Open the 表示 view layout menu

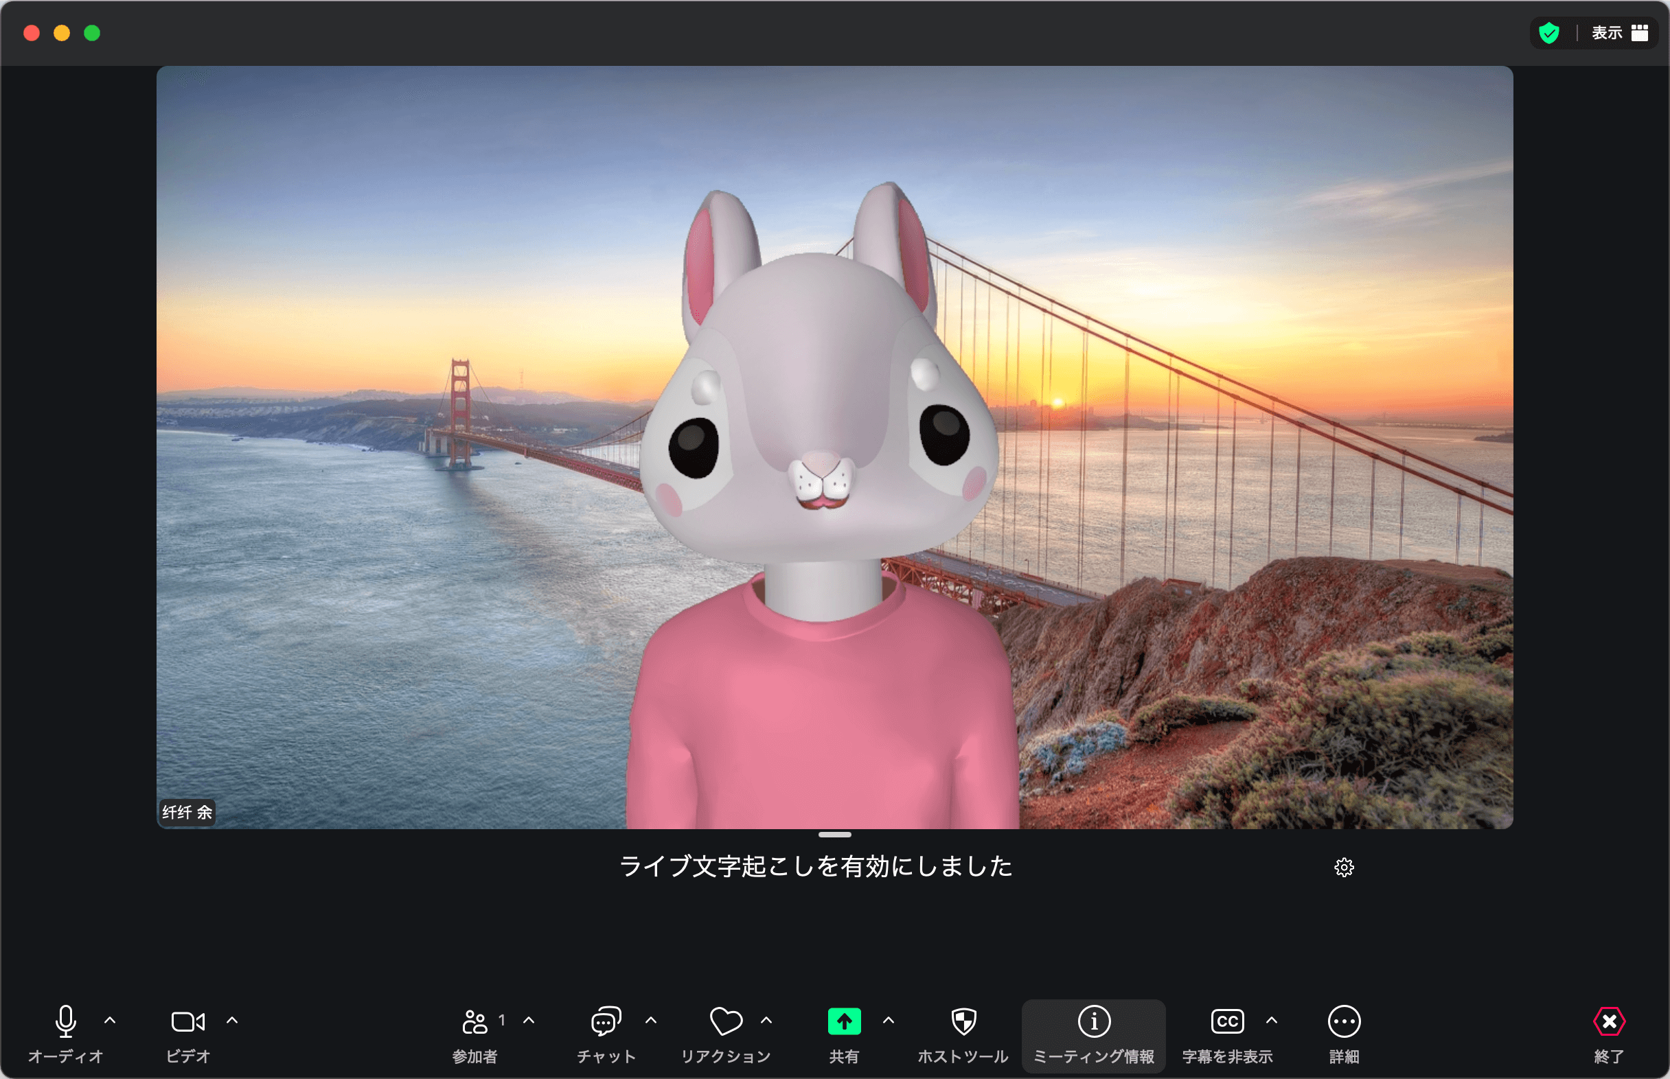point(1618,33)
